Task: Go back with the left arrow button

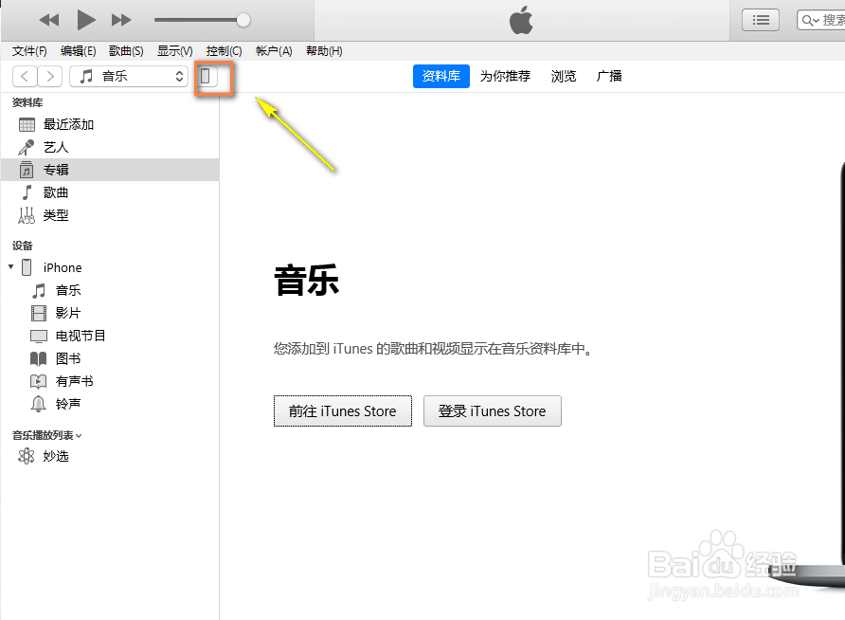Action: pos(25,76)
